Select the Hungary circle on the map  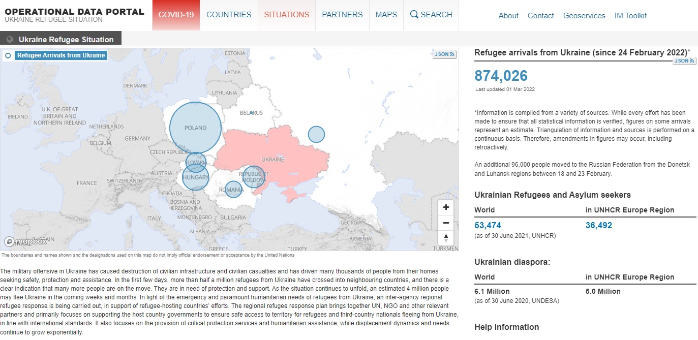(195, 177)
